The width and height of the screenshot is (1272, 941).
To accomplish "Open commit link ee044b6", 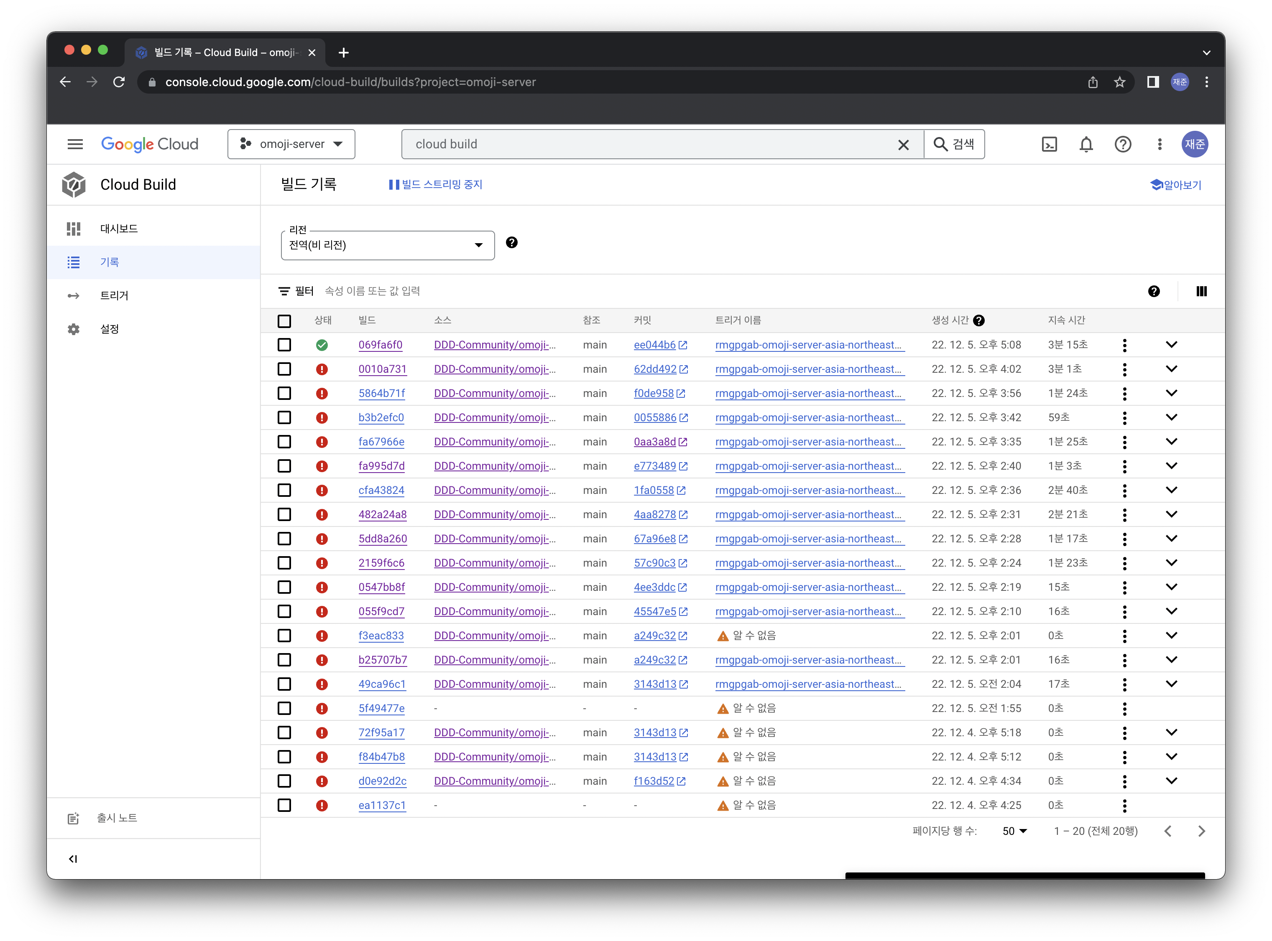I will tap(654, 345).
